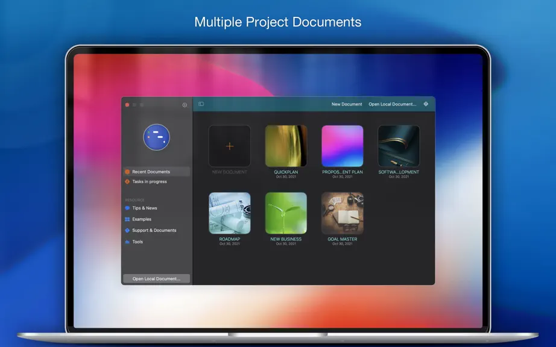Select the Recent Documents sidebar item
556x347 pixels.
pyautogui.click(x=156, y=172)
